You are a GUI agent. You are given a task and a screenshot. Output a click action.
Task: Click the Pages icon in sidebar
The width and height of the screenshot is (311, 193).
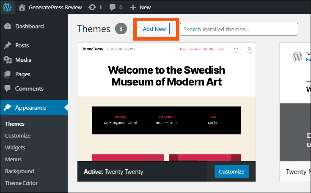[8, 74]
